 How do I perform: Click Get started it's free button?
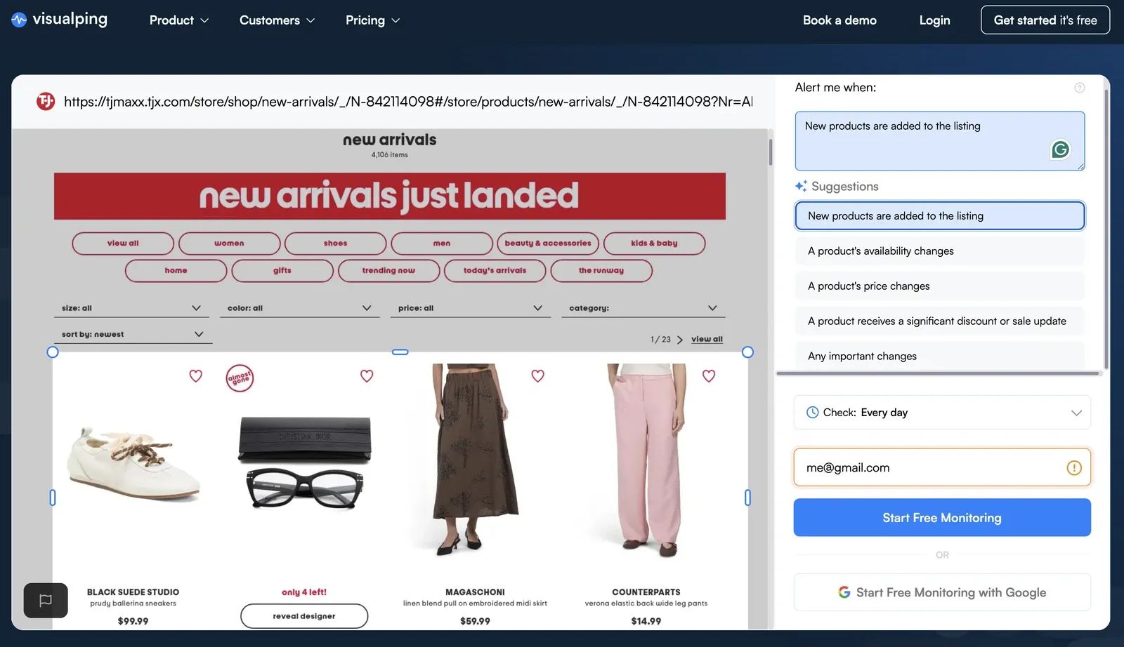pyautogui.click(x=1045, y=20)
